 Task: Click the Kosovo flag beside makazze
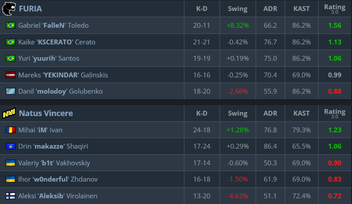pos(10,146)
